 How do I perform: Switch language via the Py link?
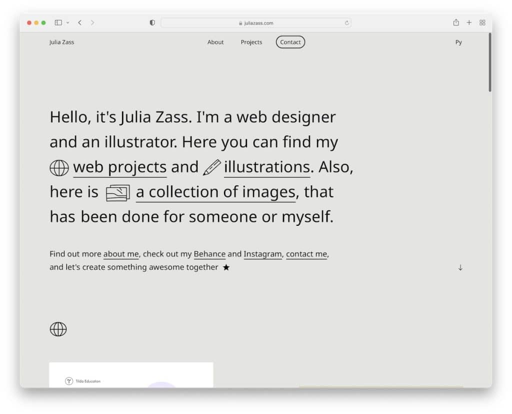click(458, 42)
